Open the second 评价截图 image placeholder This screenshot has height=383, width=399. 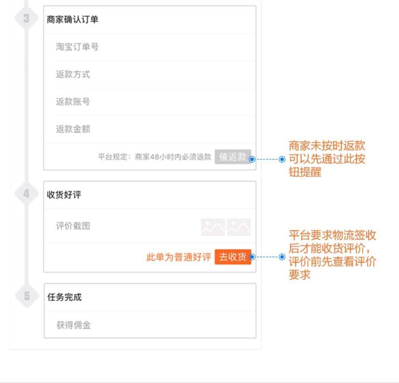pos(239,227)
